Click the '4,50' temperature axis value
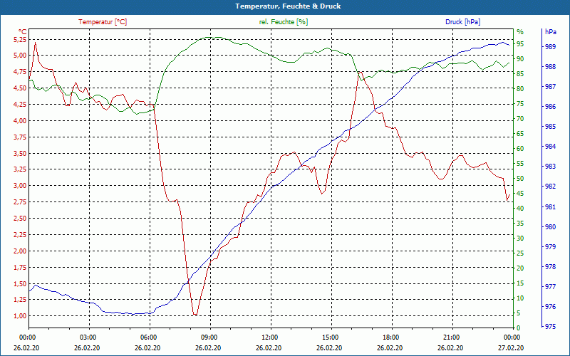Image resolution: width=570 pixels, height=356 pixels. [20, 88]
